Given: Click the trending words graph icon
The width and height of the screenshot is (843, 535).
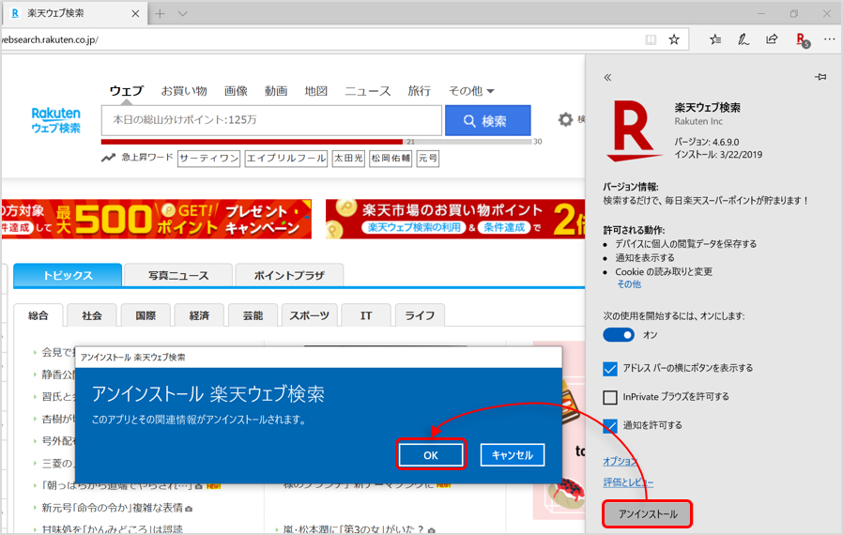Looking at the screenshot, I should pos(108,158).
